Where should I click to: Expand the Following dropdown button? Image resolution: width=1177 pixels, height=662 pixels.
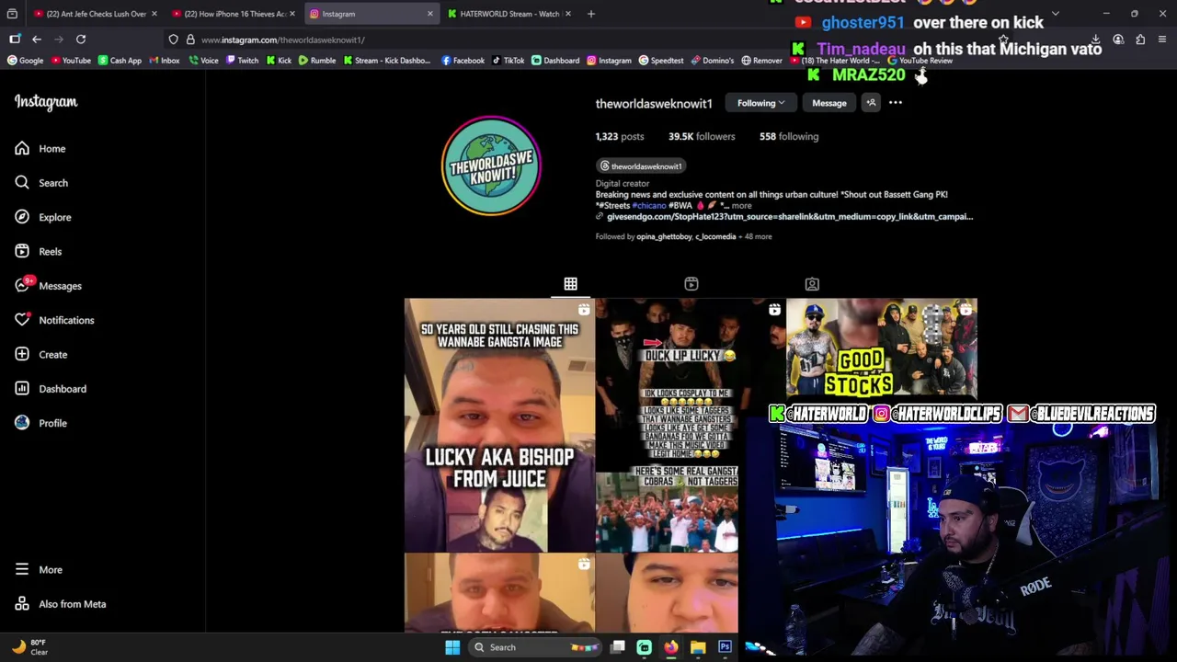(x=760, y=103)
